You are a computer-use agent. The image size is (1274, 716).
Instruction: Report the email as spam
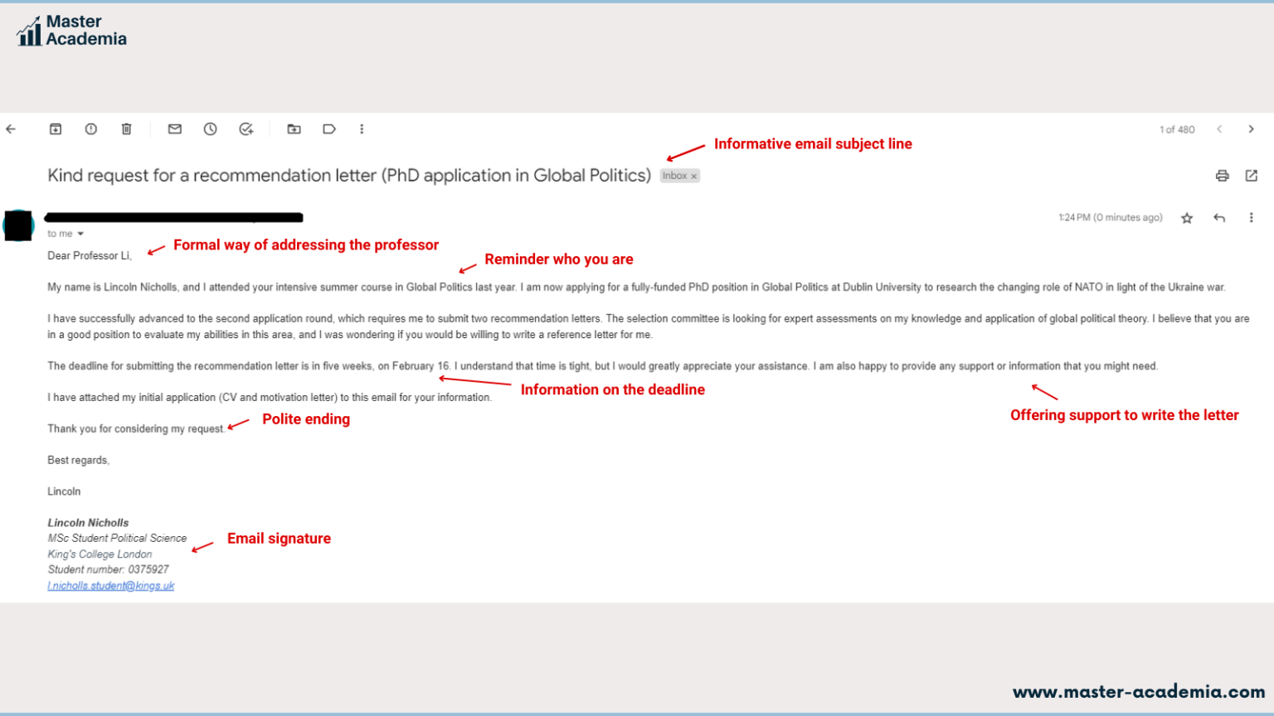tap(90, 128)
